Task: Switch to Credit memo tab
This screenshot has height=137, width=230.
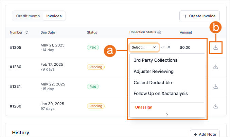Action: (x=28, y=16)
